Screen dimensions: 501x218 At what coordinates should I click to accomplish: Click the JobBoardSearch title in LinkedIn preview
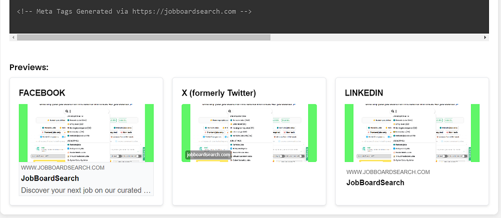[375, 182]
